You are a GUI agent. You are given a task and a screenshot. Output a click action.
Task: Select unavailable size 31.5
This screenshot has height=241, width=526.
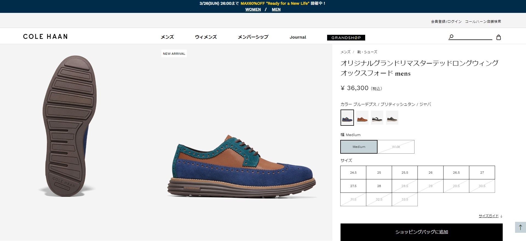tap(353, 199)
